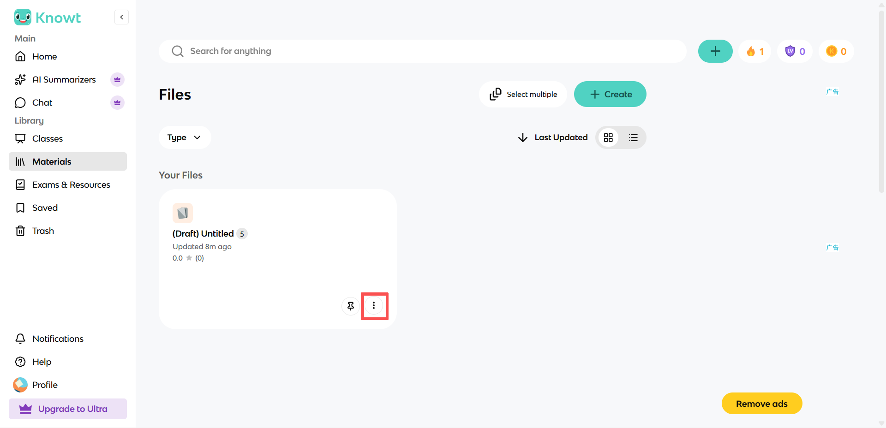Open the streak flame counter

coord(755,51)
